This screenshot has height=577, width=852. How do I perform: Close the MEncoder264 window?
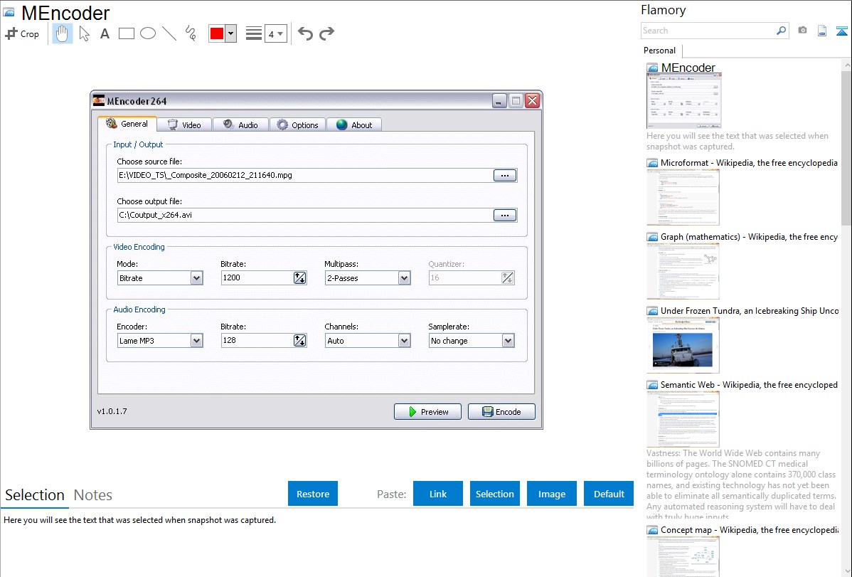[533, 100]
